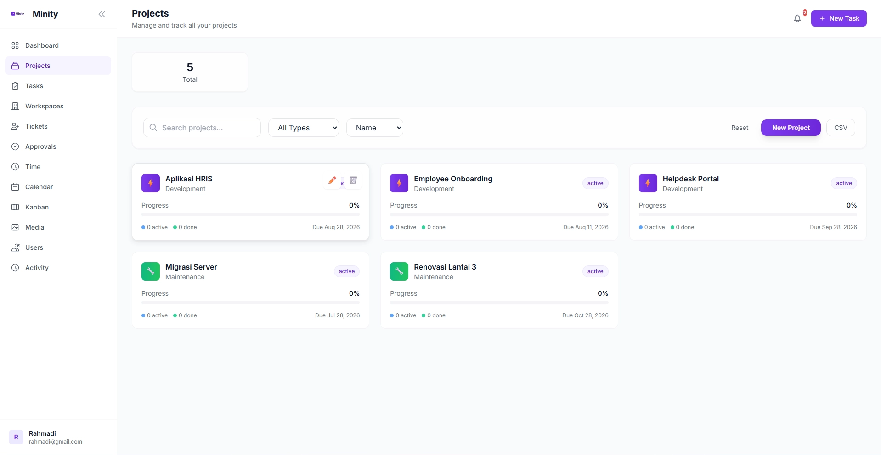The image size is (881, 455).
Task: Open the Name sort dropdown
Action: click(375, 128)
